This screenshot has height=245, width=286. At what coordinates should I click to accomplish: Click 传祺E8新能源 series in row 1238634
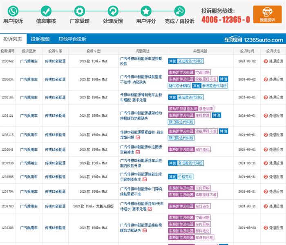(x=55, y=80)
